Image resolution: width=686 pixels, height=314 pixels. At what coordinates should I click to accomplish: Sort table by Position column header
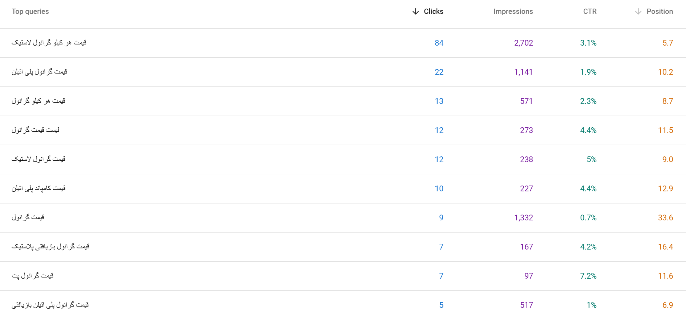pos(659,12)
